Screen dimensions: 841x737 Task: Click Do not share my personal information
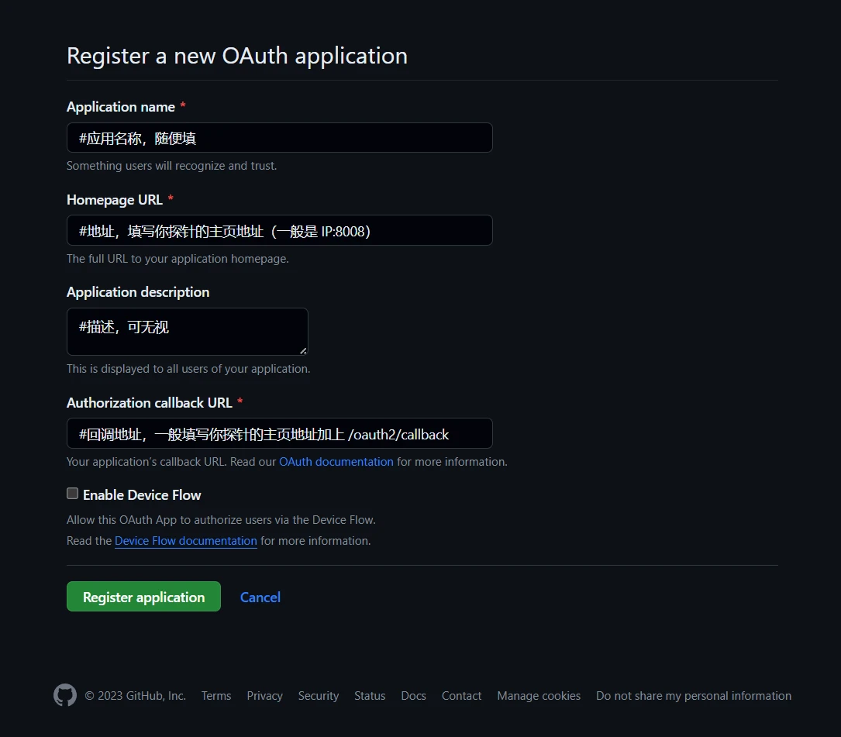694,696
